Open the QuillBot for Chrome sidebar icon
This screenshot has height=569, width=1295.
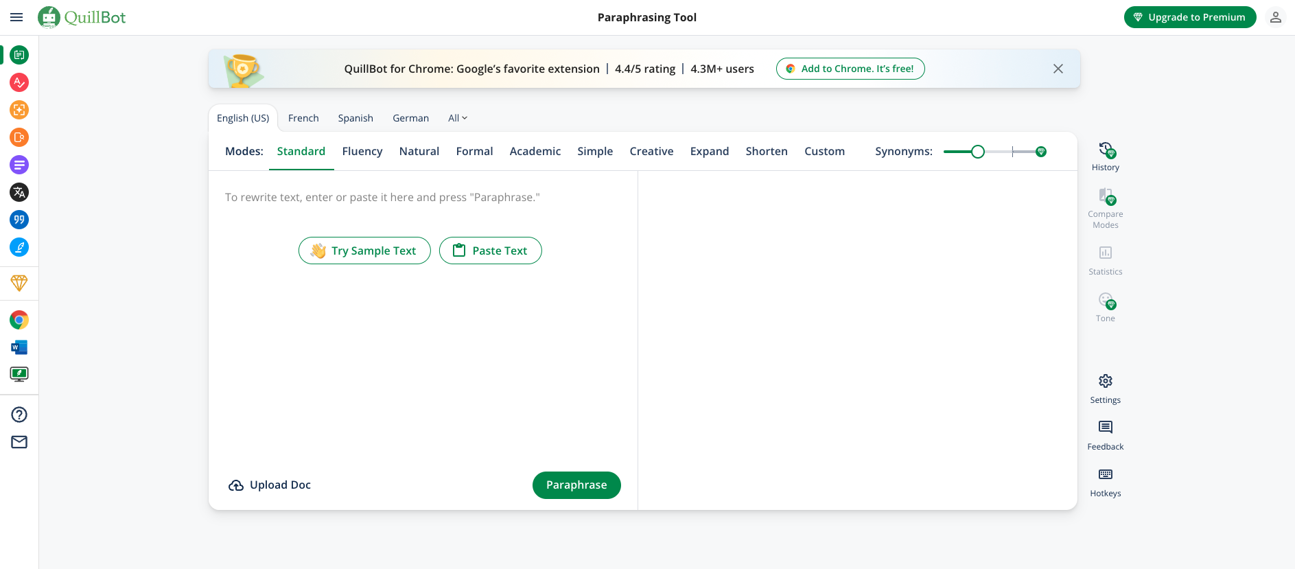pos(19,320)
